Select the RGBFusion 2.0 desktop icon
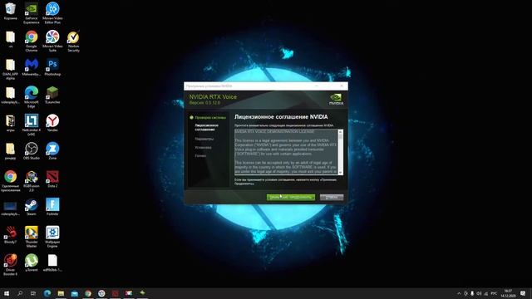Image resolution: width=532 pixels, height=299 pixels. tap(32, 181)
